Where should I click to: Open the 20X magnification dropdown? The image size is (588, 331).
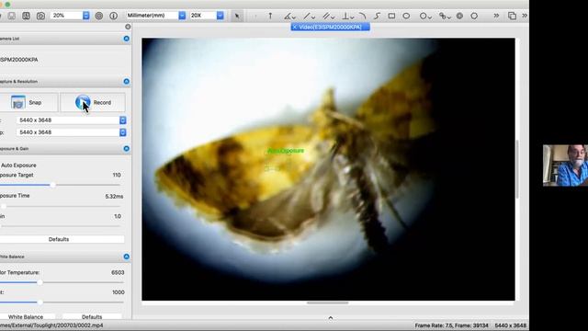click(220, 16)
